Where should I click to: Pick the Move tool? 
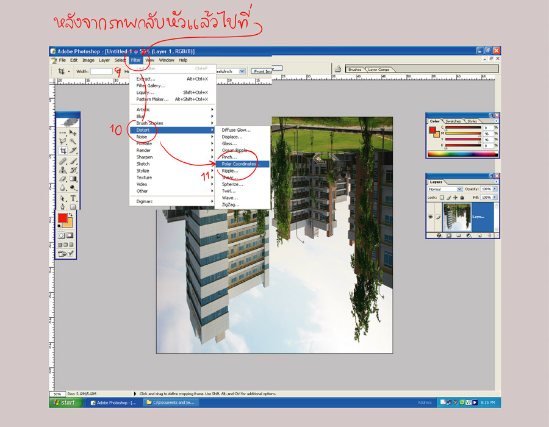(x=73, y=132)
